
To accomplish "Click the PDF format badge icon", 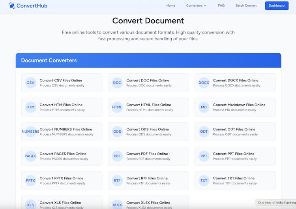I will pyautogui.click(x=117, y=156).
